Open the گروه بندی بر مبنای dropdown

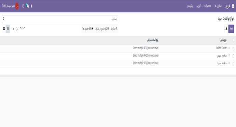tap(102, 29)
